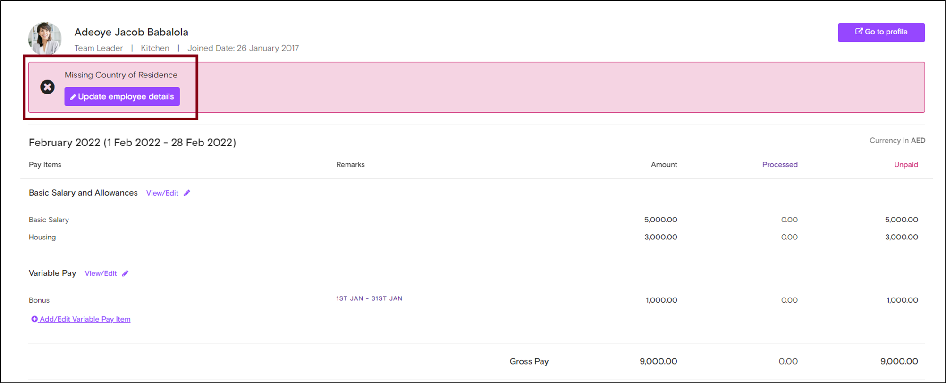The image size is (946, 383).
Task: Click Gross Pay label
Action: point(529,361)
